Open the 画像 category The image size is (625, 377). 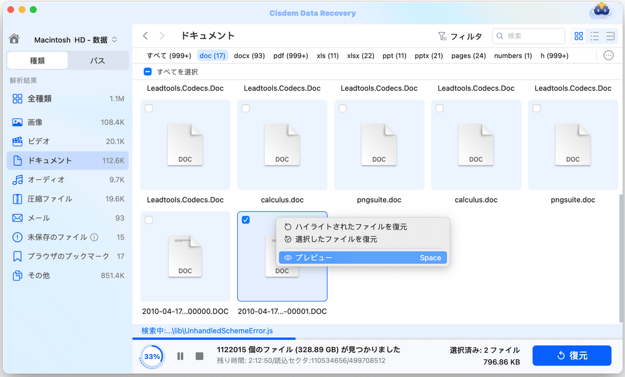tap(68, 122)
